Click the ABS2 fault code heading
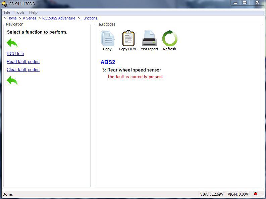The image size is (266, 199). [108, 62]
